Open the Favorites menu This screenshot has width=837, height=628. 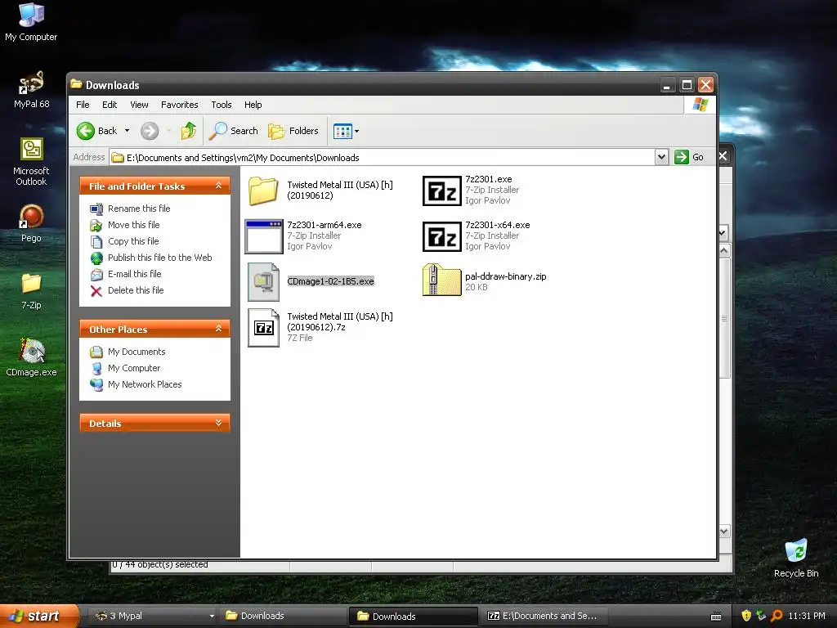point(179,105)
